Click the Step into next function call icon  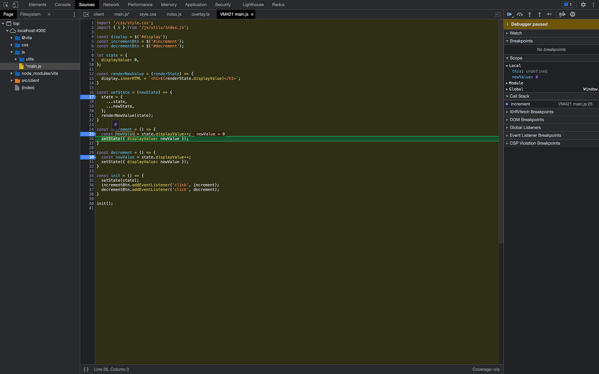530,14
